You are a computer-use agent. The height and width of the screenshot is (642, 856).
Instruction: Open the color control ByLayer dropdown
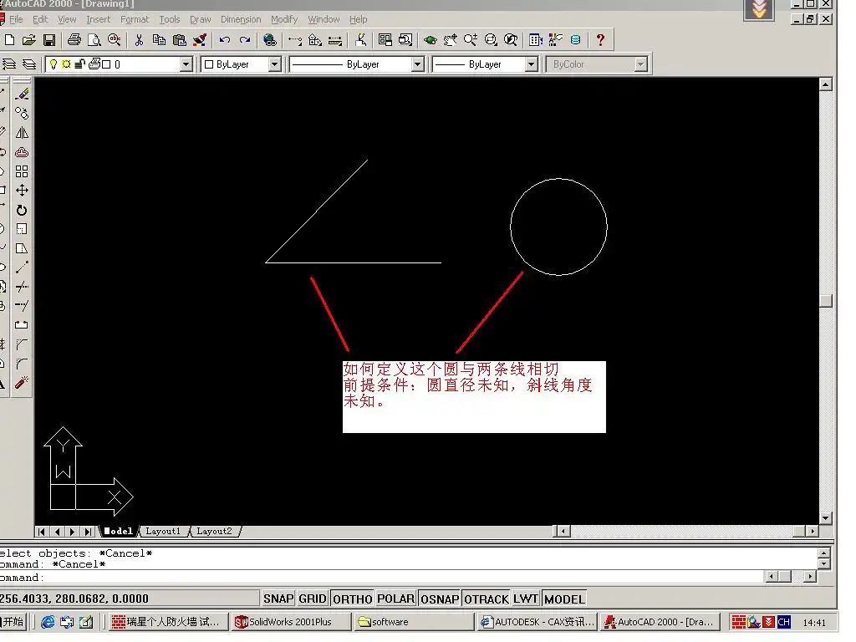274,64
